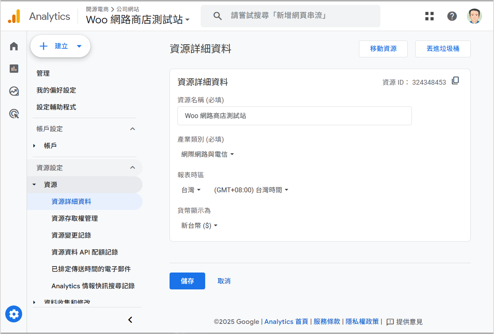
Task: Copy the resource ID with copy icon
Action: click(455, 81)
